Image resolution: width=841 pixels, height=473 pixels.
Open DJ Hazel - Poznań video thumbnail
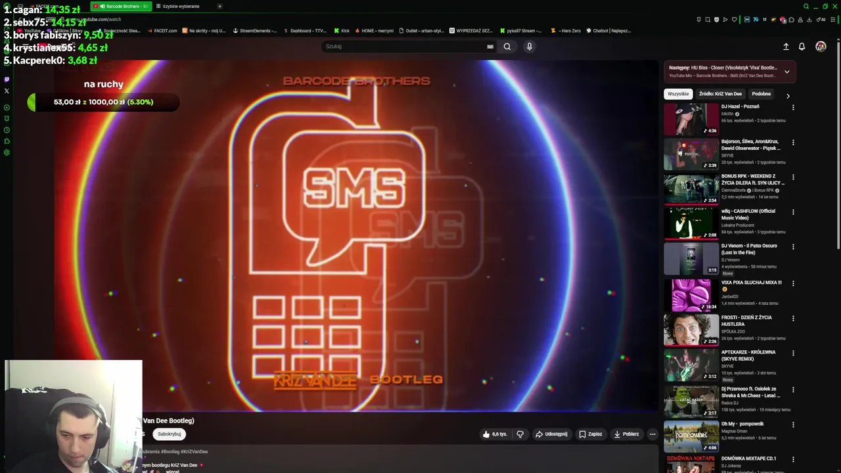[691, 119]
